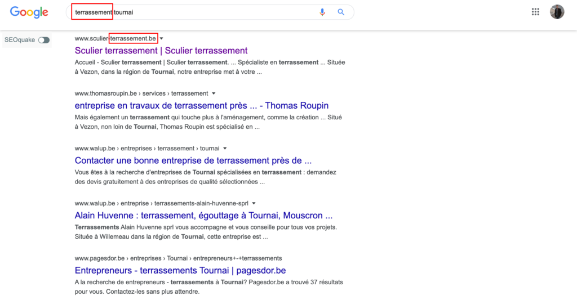The width and height of the screenshot is (577, 300).
Task: Click the snippet starting 'Vous êtes à la recherche'
Action: coord(205,177)
